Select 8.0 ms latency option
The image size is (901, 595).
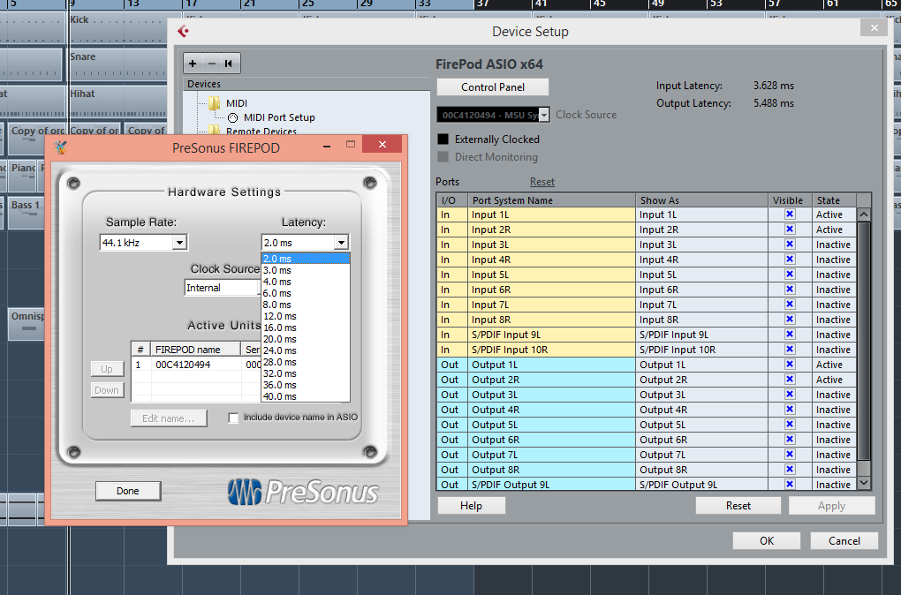[x=306, y=305]
